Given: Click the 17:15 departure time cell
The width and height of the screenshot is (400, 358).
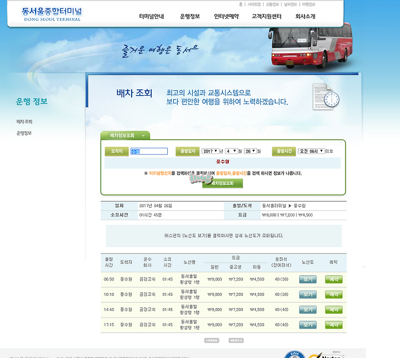Looking at the screenshot, I should pos(109,325).
